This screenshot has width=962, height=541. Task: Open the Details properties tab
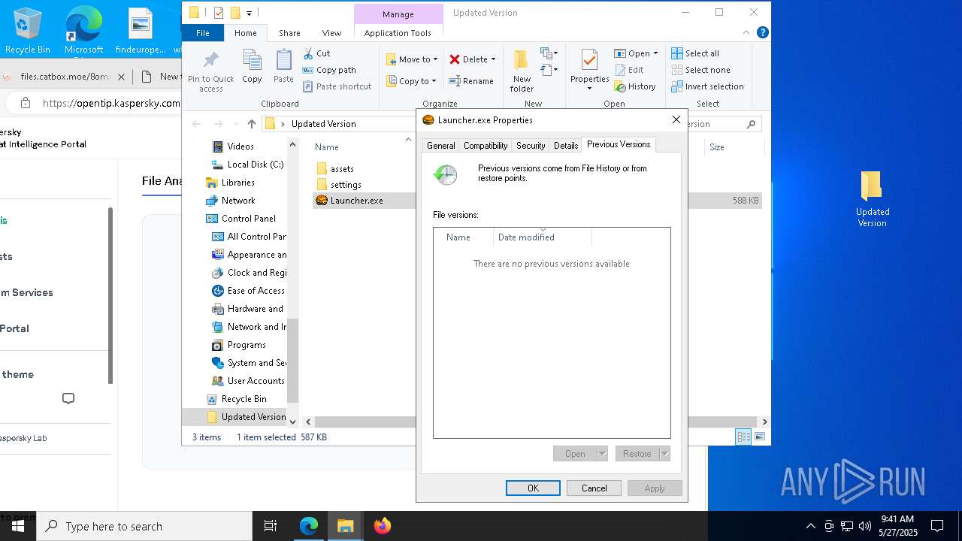click(x=566, y=146)
